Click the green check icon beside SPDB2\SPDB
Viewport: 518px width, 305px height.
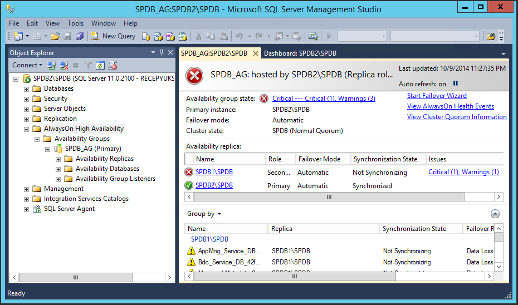click(x=189, y=185)
